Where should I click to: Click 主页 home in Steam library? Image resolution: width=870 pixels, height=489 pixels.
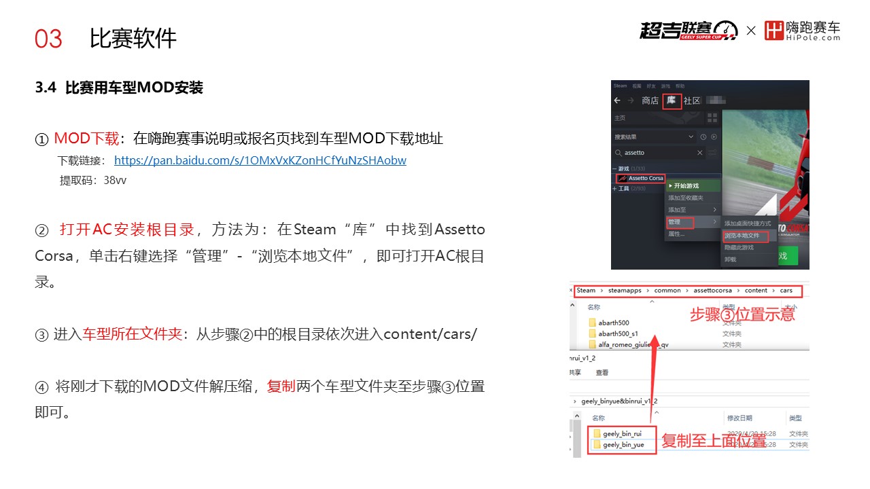pyautogui.click(x=620, y=118)
